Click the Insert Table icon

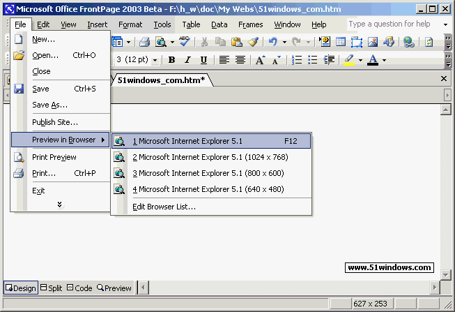point(341,42)
